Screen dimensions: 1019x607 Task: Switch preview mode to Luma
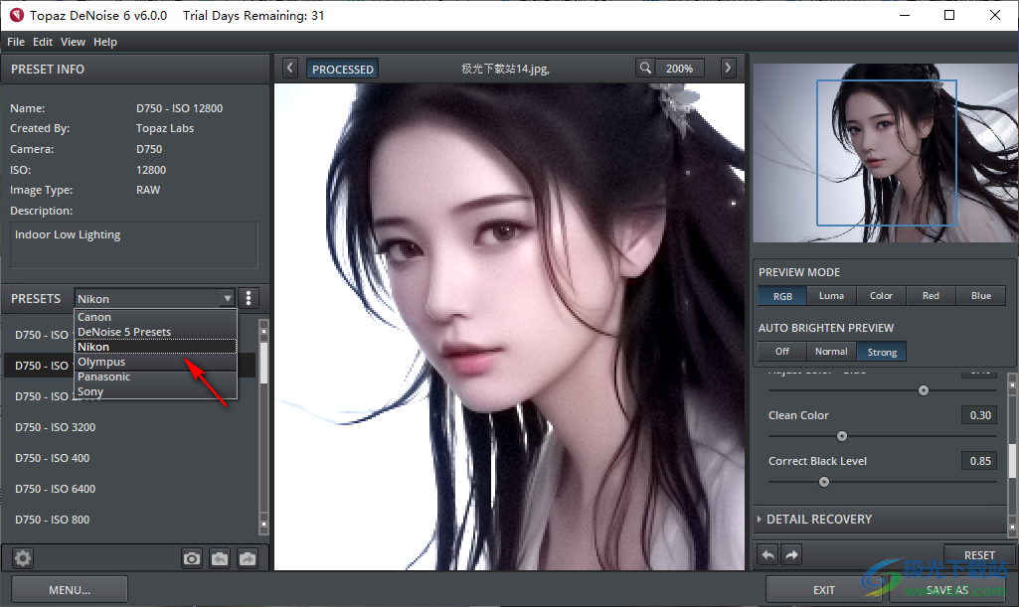click(x=831, y=295)
